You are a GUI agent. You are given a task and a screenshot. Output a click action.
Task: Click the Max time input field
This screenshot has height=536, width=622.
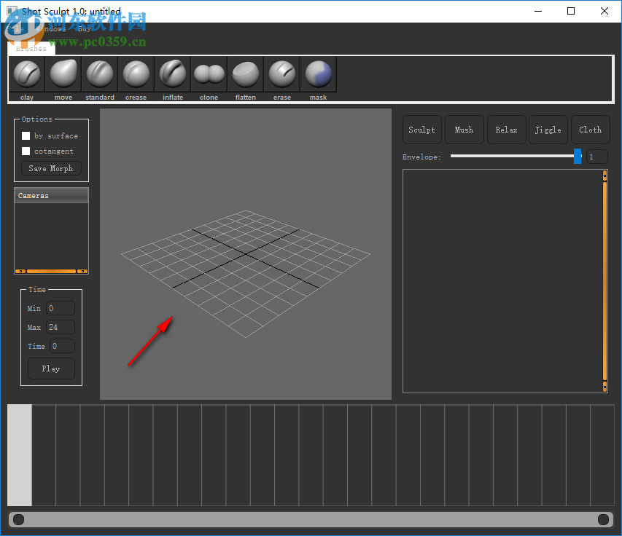[x=61, y=328]
